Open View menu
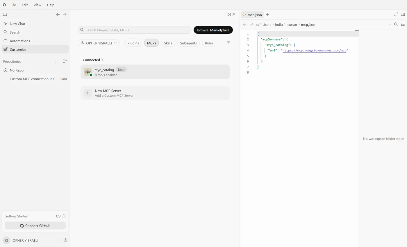This screenshot has height=247, width=407. point(37,5)
